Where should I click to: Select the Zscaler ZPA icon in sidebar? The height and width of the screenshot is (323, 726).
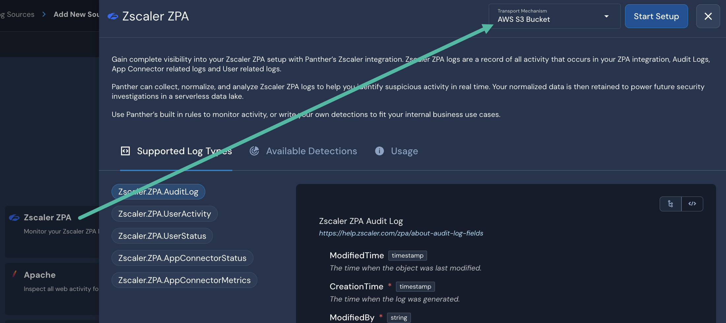[x=14, y=217]
